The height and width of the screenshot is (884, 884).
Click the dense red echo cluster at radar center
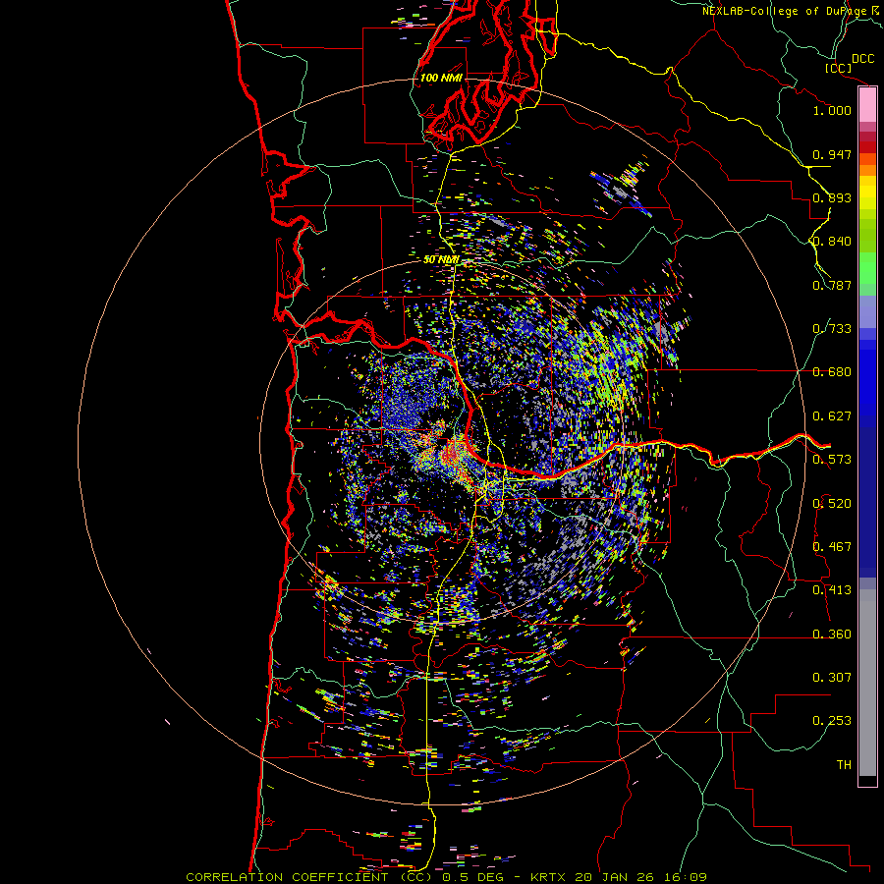pos(451,454)
